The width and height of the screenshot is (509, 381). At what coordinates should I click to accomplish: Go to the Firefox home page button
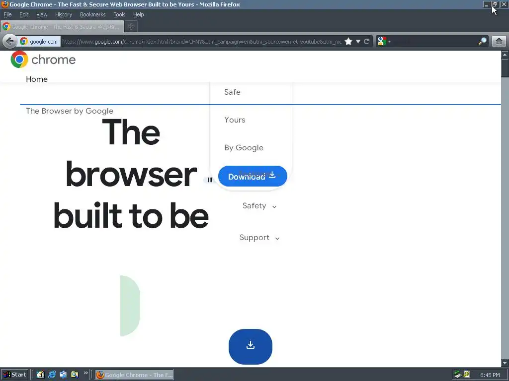[x=499, y=42]
